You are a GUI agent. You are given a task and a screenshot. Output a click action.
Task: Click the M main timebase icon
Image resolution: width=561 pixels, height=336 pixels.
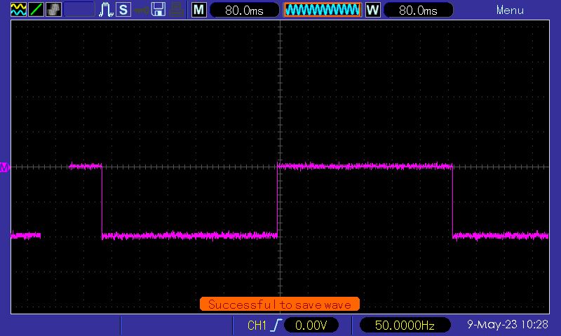click(x=199, y=10)
